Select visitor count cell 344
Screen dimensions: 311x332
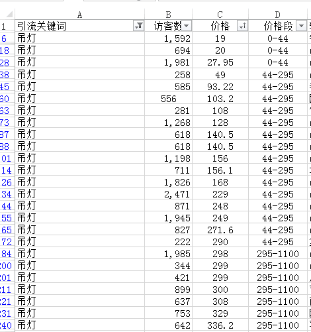168,265
